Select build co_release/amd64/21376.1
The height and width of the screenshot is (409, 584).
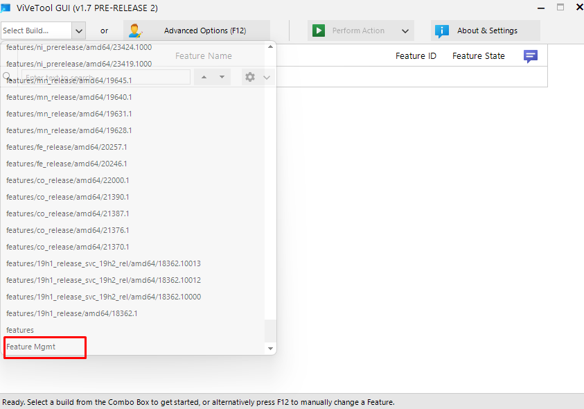(68, 230)
